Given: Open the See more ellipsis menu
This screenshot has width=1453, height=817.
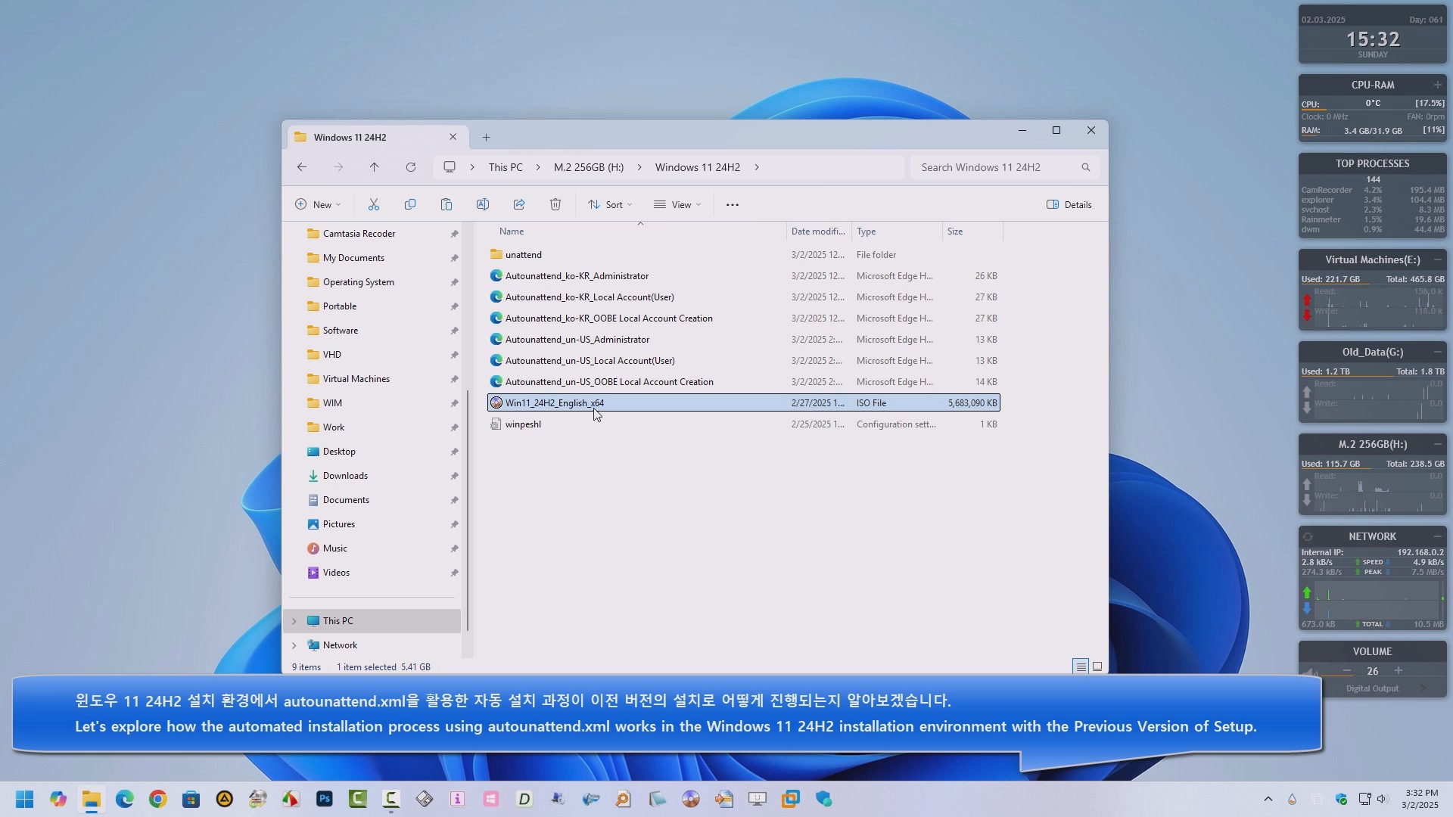Looking at the screenshot, I should [732, 204].
